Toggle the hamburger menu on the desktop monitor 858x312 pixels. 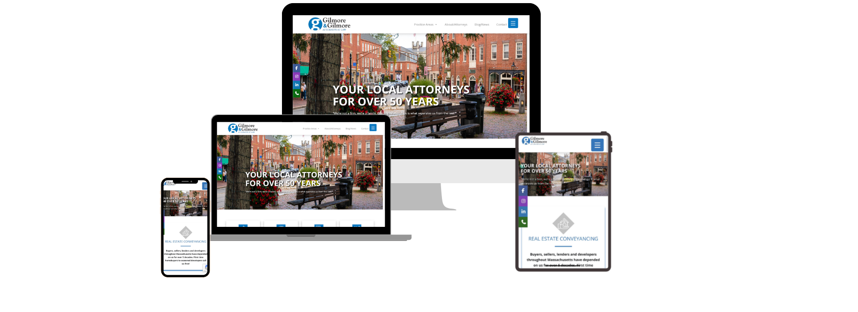(513, 23)
